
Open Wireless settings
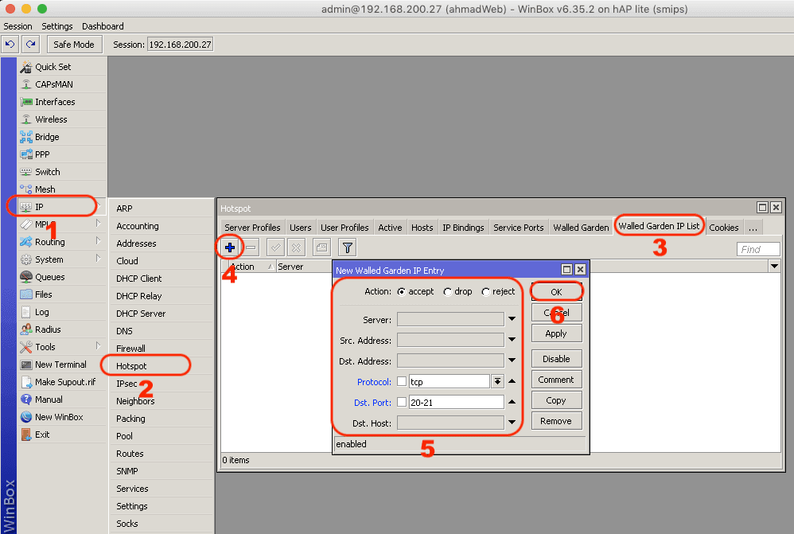coord(62,119)
